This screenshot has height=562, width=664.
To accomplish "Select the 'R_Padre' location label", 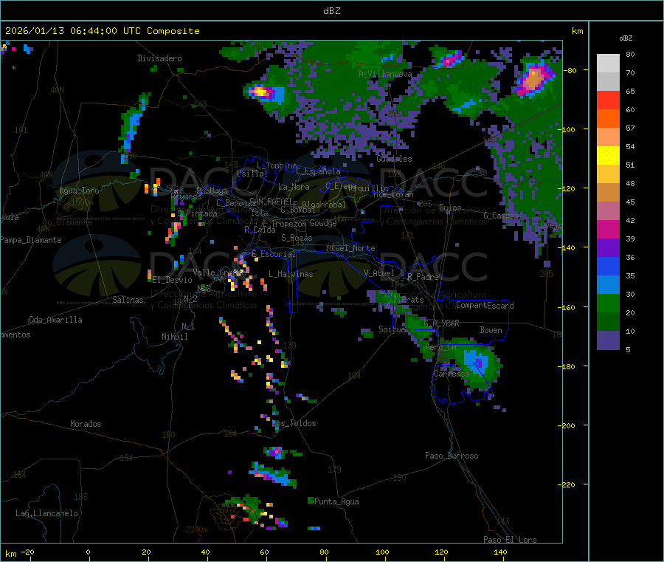I will pos(423,277).
